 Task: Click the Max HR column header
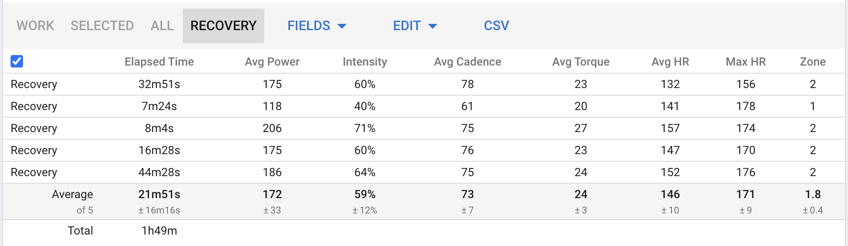pos(745,62)
